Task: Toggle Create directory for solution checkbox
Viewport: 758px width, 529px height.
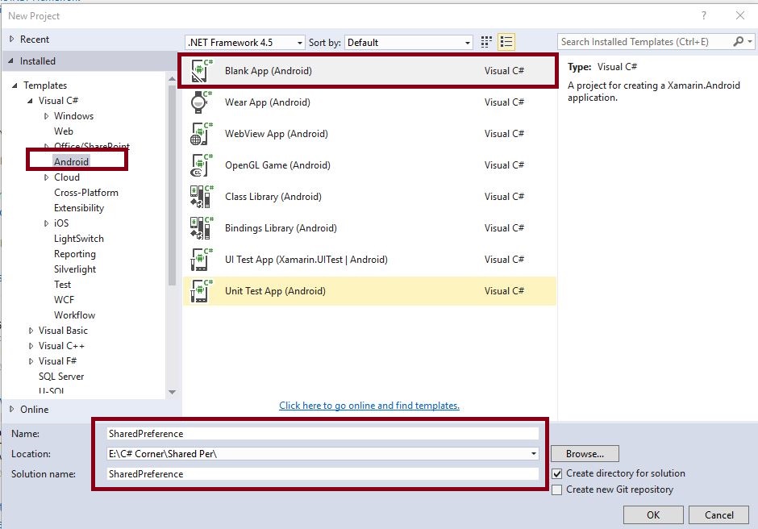Action: pos(557,473)
